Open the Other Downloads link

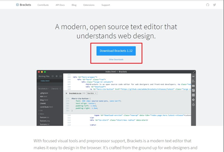click(x=116, y=60)
